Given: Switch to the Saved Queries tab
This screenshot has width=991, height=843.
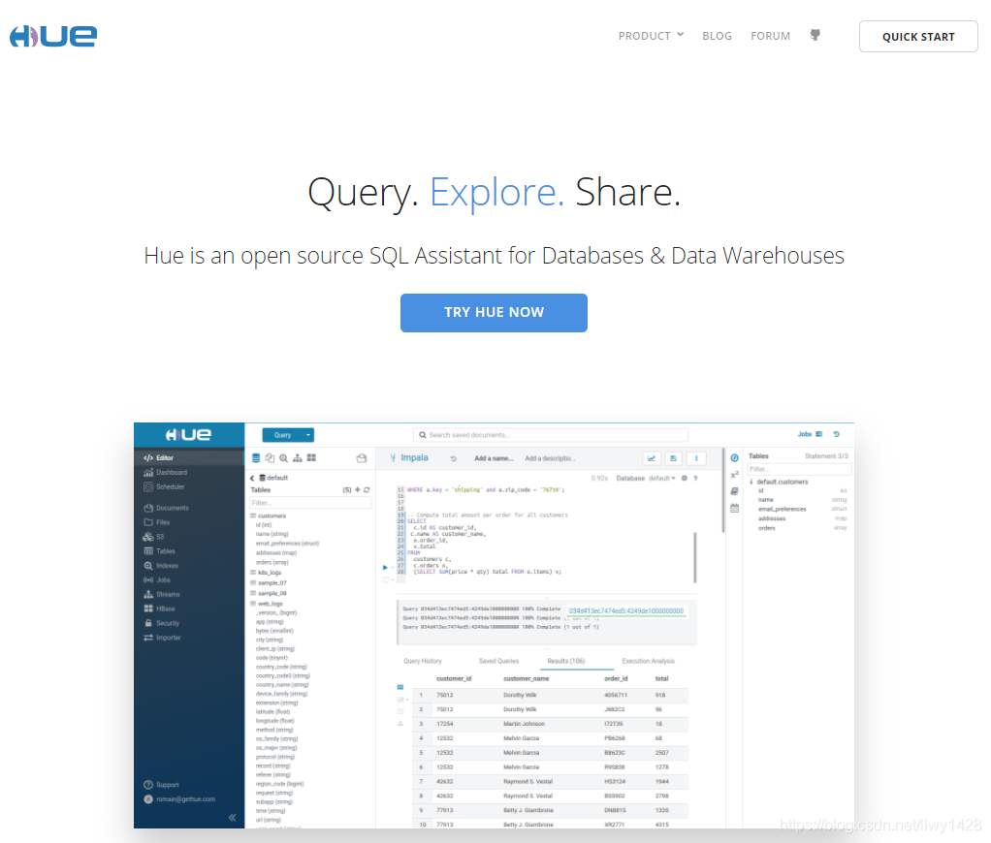Looking at the screenshot, I should (498, 661).
